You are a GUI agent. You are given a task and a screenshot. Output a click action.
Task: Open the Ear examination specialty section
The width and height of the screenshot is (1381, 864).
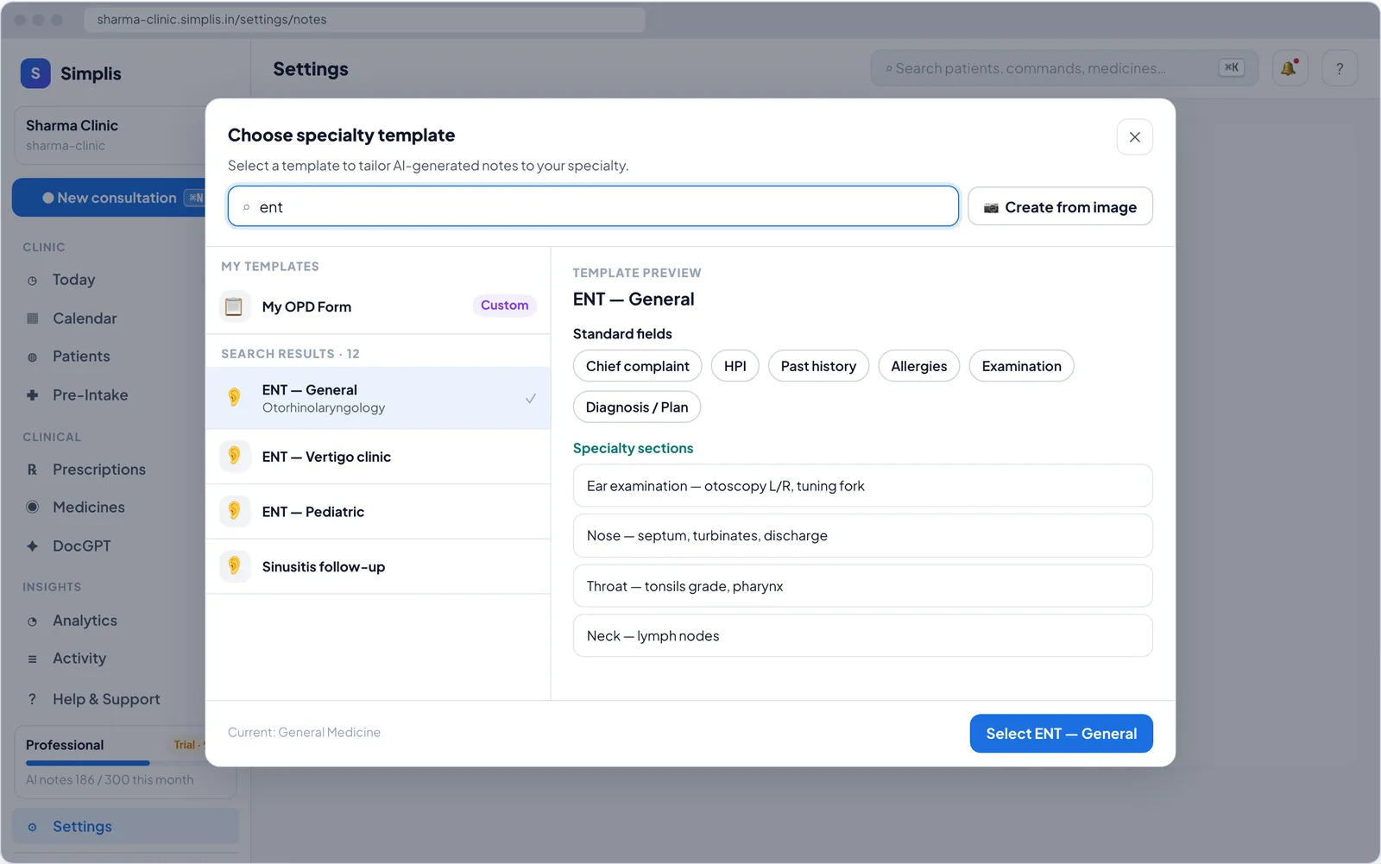point(862,486)
